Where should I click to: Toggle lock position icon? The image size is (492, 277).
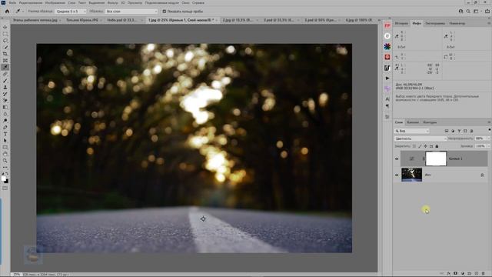(x=425, y=146)
